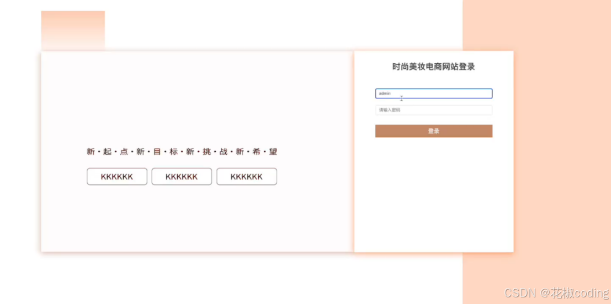This screenshot has width=611, height=304.
Task: Select the first KKKKKK button
Action: tap(117, 176)
